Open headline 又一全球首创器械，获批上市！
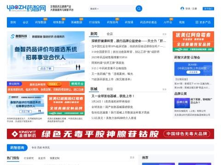 click(x=113, y=96)
